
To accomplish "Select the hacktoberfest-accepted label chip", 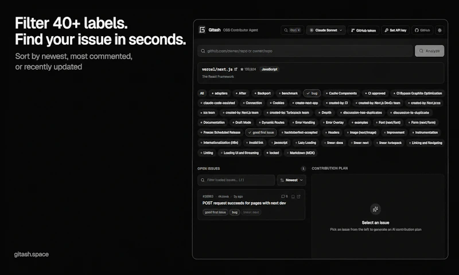I will pyautogui.click(x=299, y=133).
